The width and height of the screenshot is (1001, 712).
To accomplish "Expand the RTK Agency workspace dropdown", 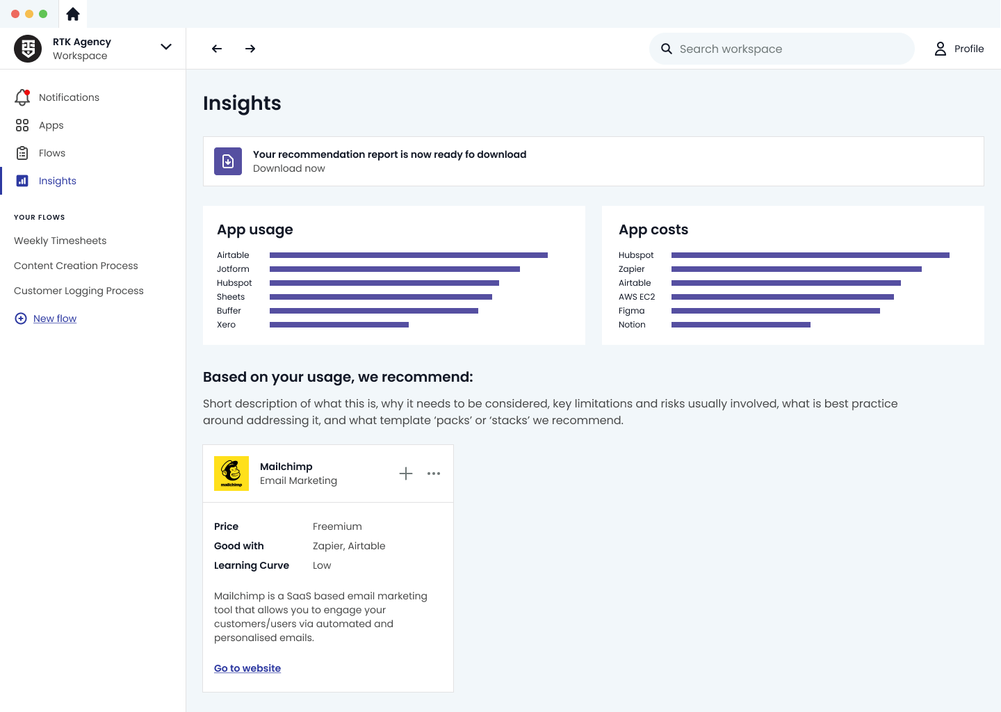I will [166, 47].
